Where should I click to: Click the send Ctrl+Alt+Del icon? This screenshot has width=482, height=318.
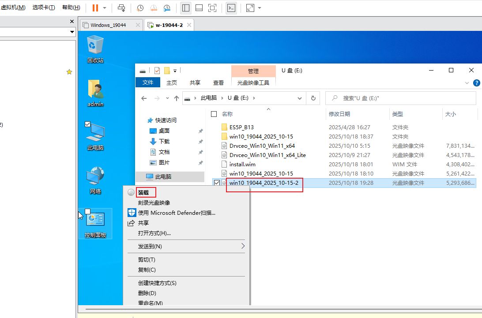(x=121, y=8)
